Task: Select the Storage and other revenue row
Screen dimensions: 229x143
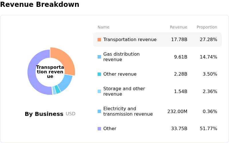Action: click(157, 91)
